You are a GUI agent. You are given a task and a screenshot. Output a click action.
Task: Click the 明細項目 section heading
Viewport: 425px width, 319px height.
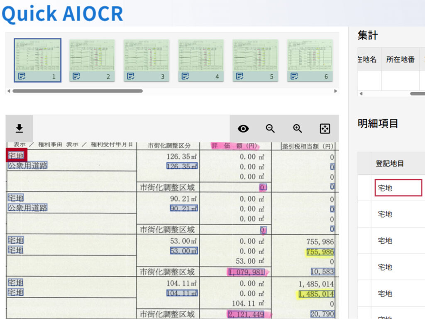(x=378, y=124)
